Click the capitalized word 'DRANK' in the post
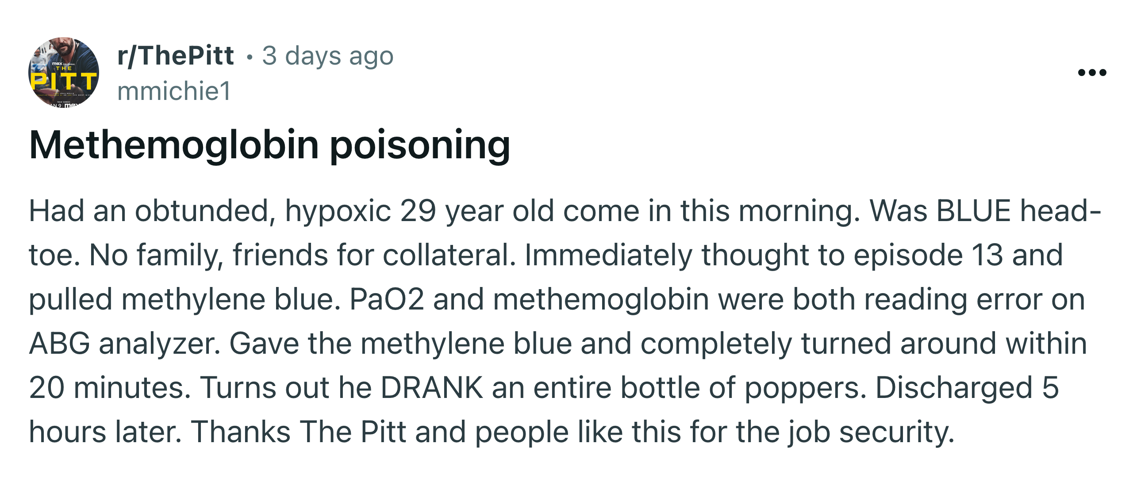The height and width of the screenshot is (497, 1137). point(431,388)
